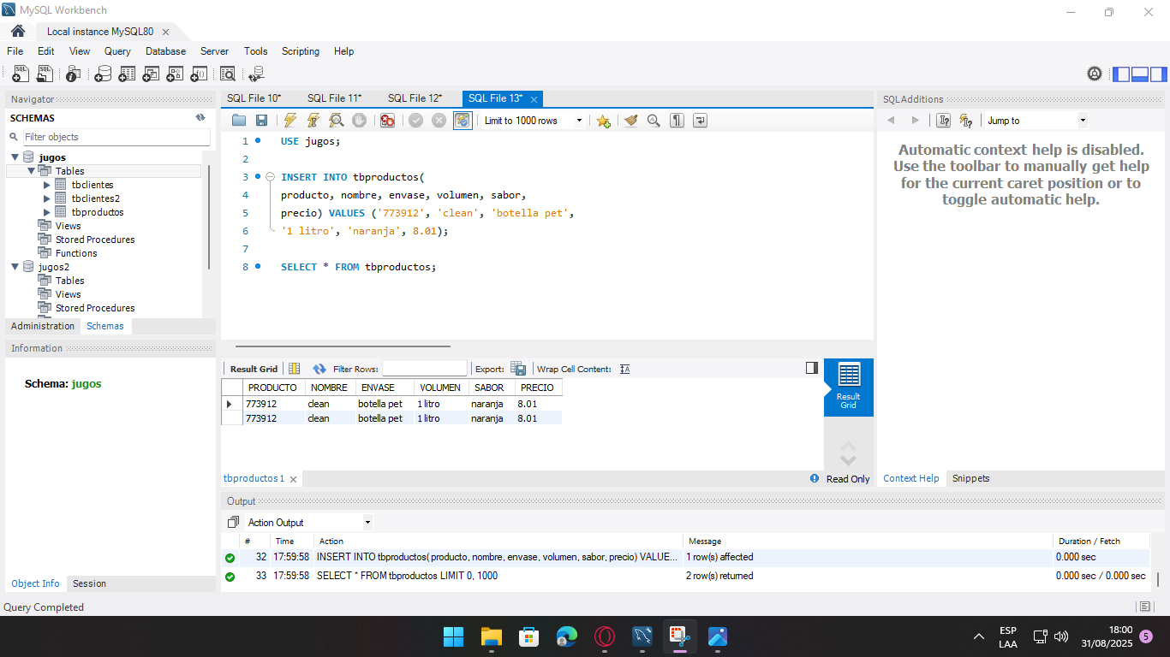1170x657 pixels.
Task: Open the Query menu
Action: (x=117, y=51)
